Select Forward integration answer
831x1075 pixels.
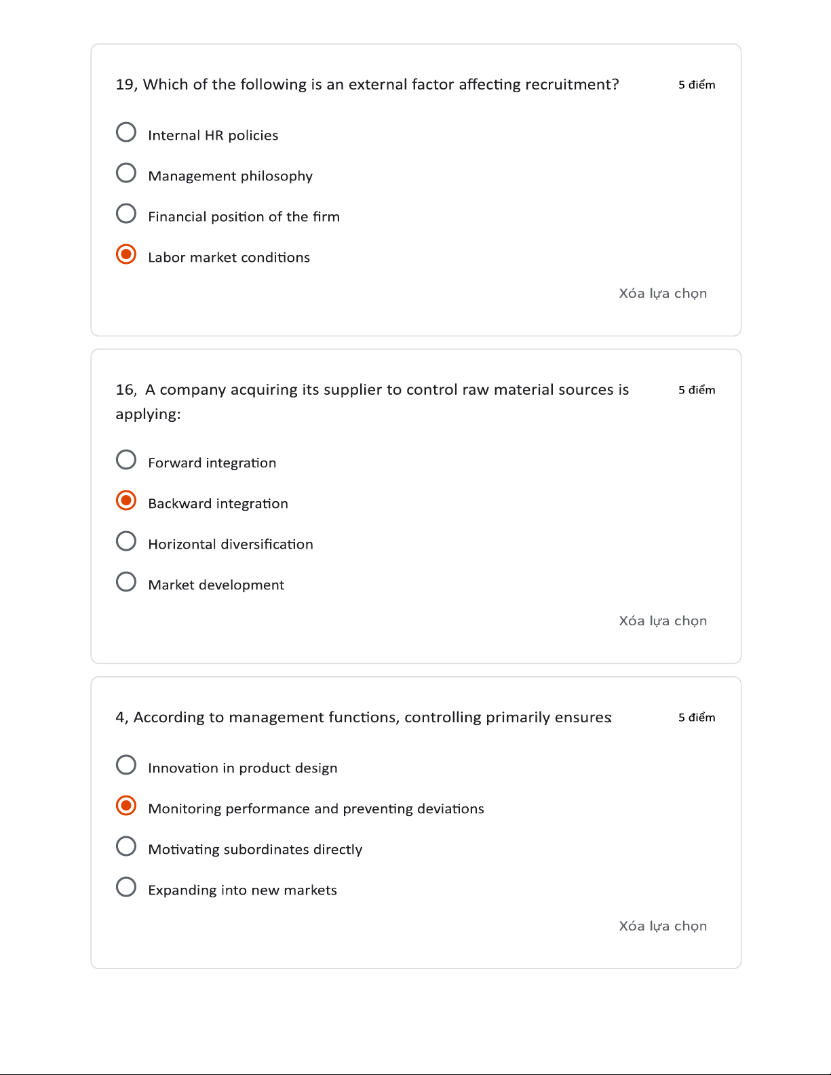click(x=126, y=460)
